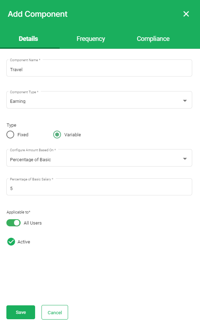Cancel adding the component

[x=55, y=312]
